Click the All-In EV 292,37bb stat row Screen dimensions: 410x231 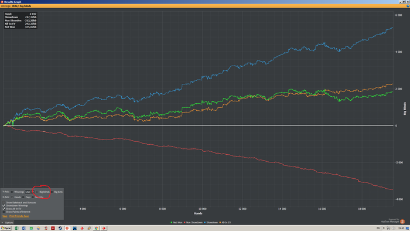tap(20, 23)
